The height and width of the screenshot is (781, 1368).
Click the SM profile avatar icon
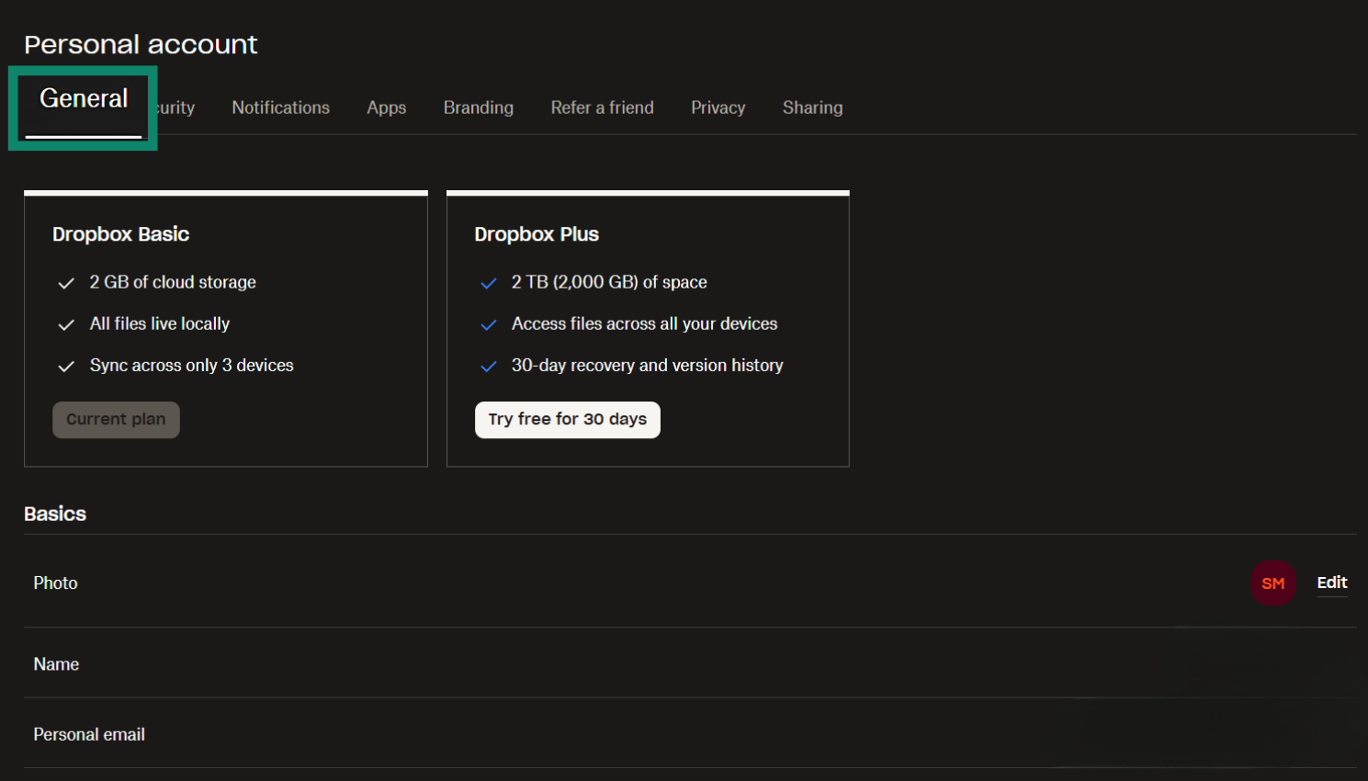coord(1273,583)
